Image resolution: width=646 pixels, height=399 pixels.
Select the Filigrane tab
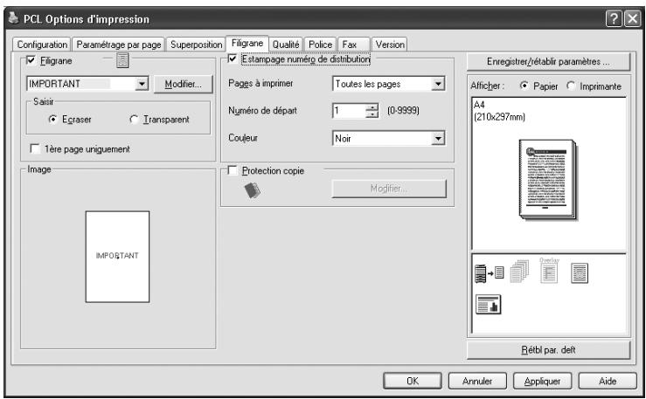pyautogui.click(x=247, y=43)
